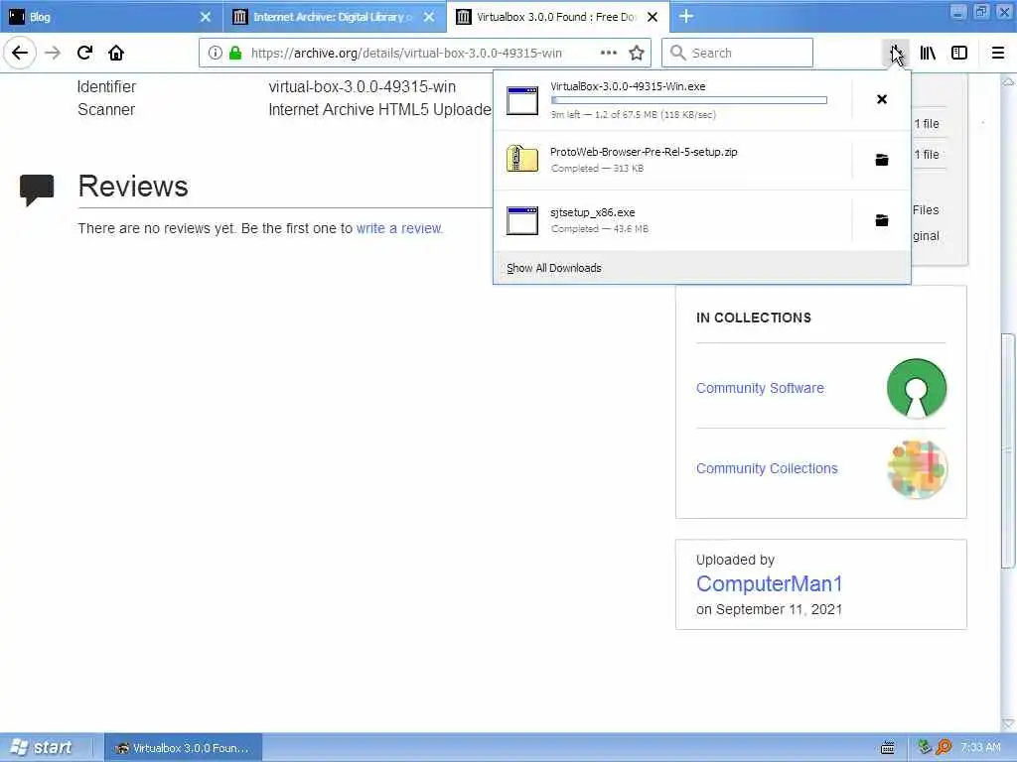The image size is (1017, 762).
Task: Show sidebars toolbar button
Action: click(x=959, y=53)
